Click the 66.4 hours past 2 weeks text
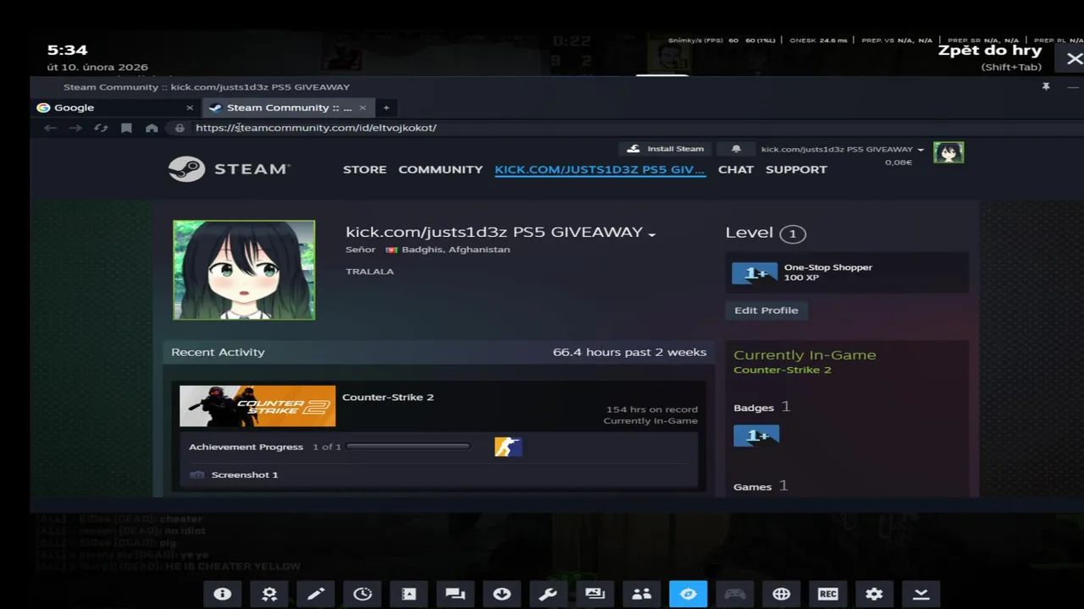1084x609 pixels. pyautogui.click(x=629, y=352)
